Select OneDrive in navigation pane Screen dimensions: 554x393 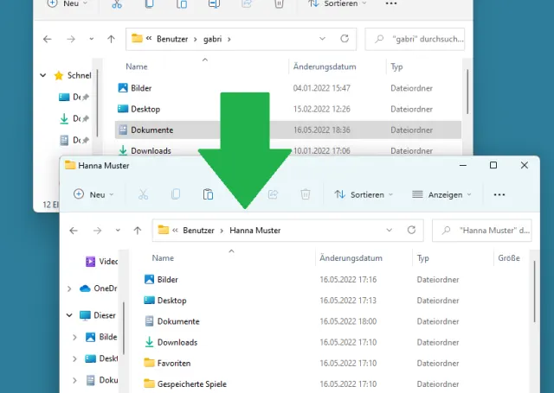(98, 288)
